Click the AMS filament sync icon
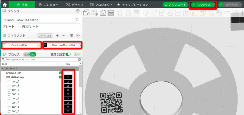This screenshot has height=115, width=244. point(72,36)
